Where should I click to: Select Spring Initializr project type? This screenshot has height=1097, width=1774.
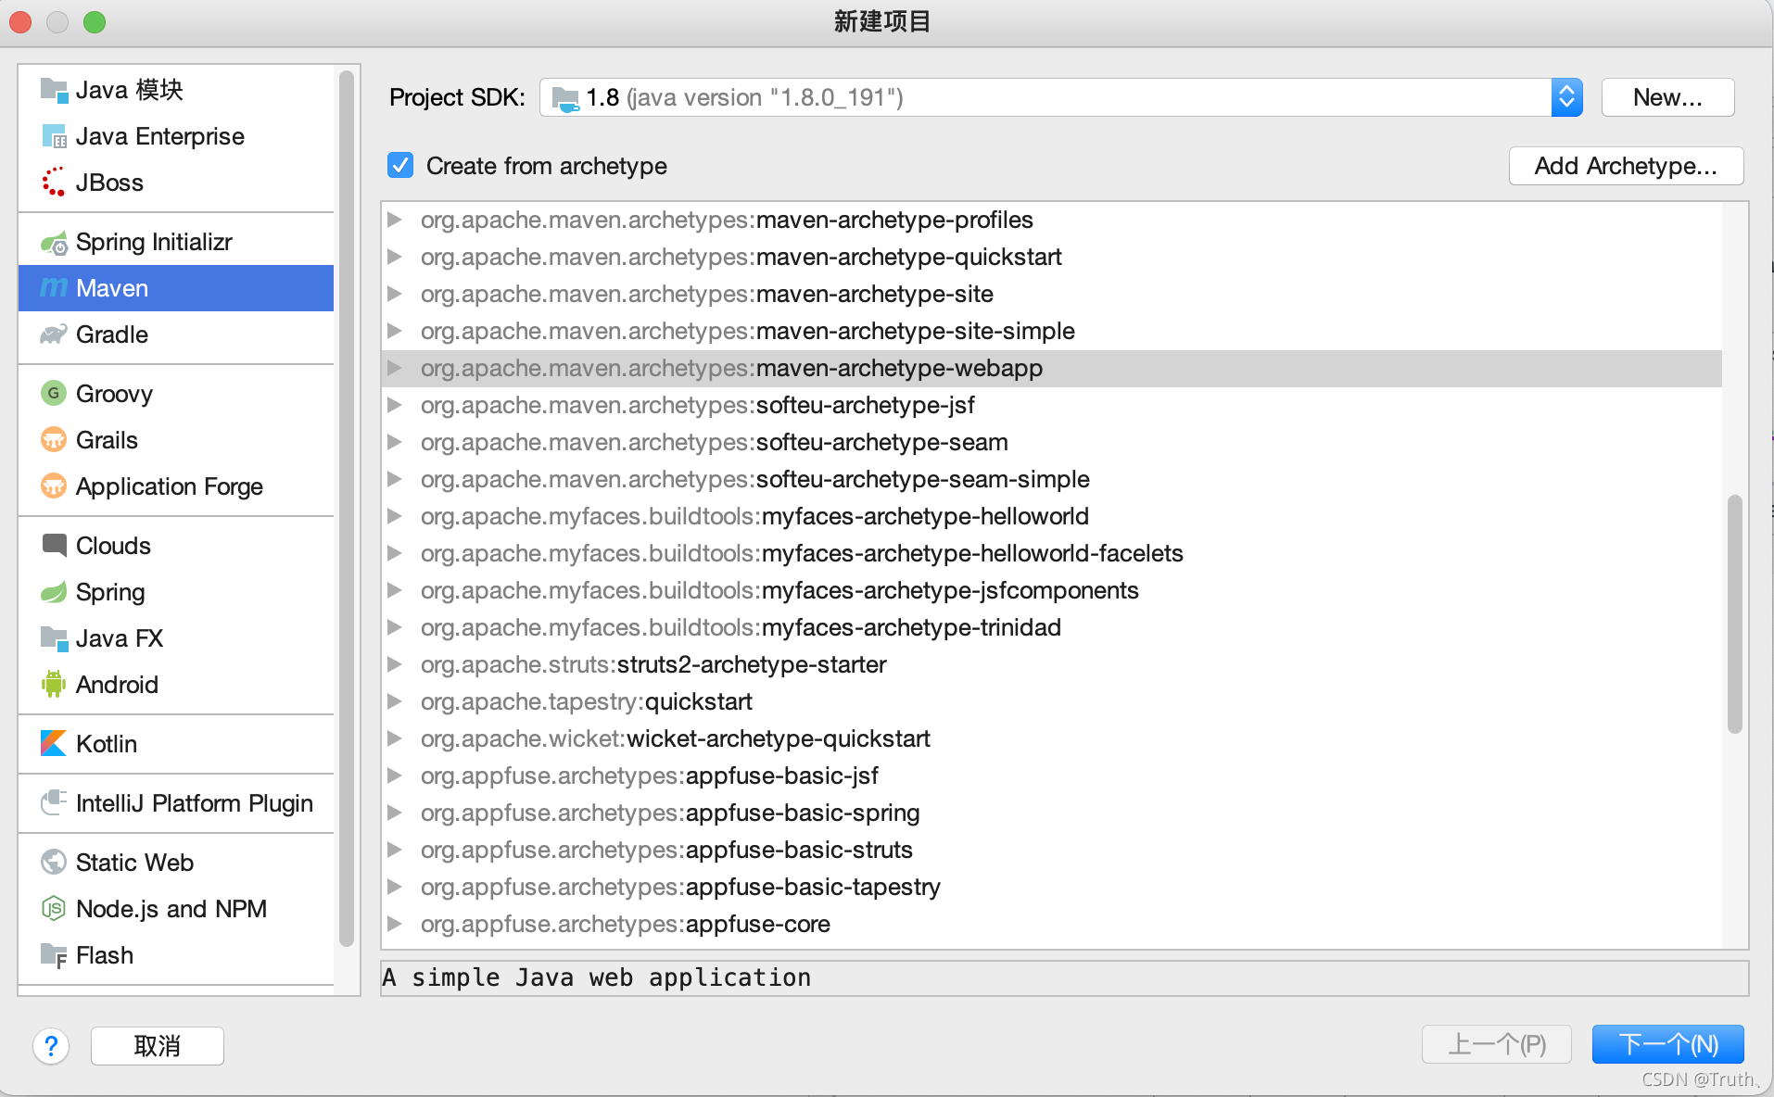pos(176,242)
